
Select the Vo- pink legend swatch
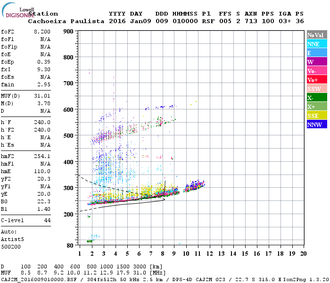pos(317,71)
